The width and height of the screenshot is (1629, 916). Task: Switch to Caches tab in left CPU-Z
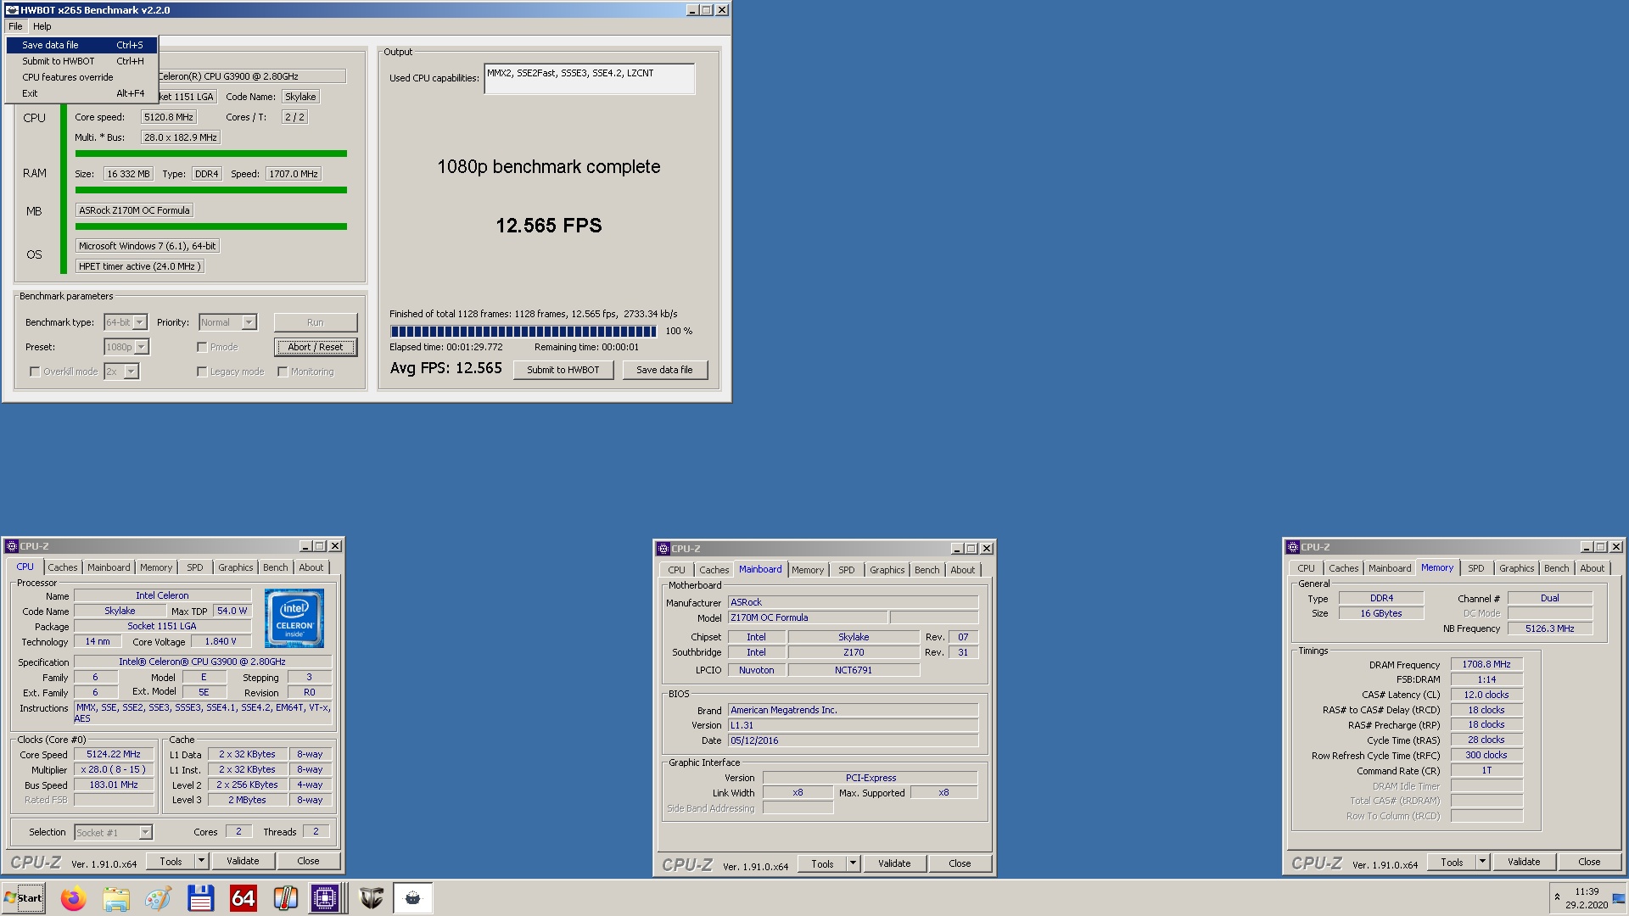click(62, 567)
